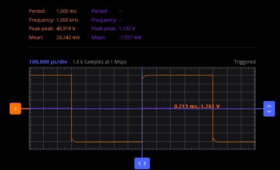Viewport: 280px width, 170px height.
Task: Click the blue horizontal position handle
Action: click(x=142, y=163)
